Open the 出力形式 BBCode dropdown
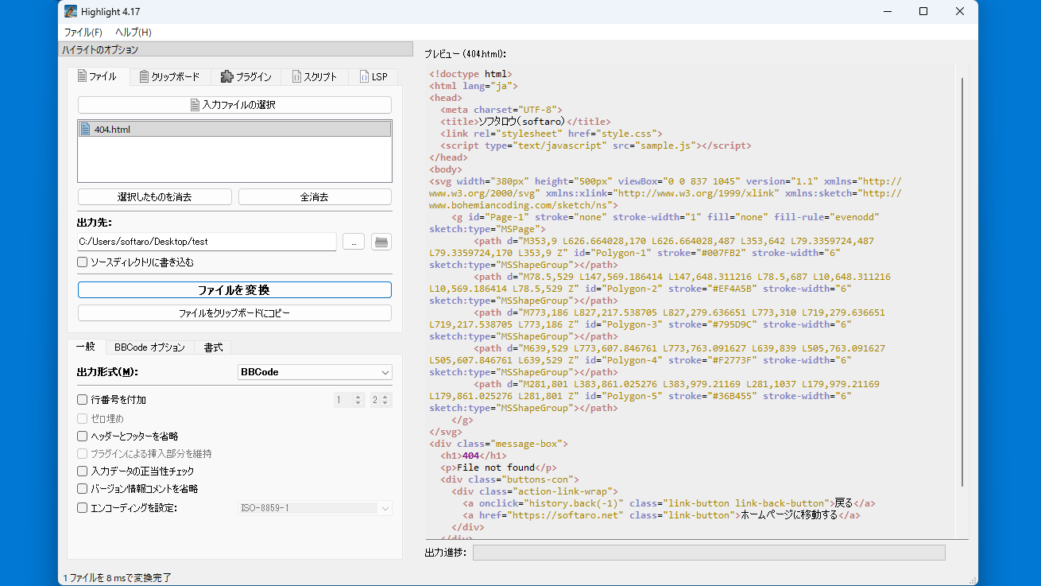Screen dimensions: 1041x586 tap(315, 372)
